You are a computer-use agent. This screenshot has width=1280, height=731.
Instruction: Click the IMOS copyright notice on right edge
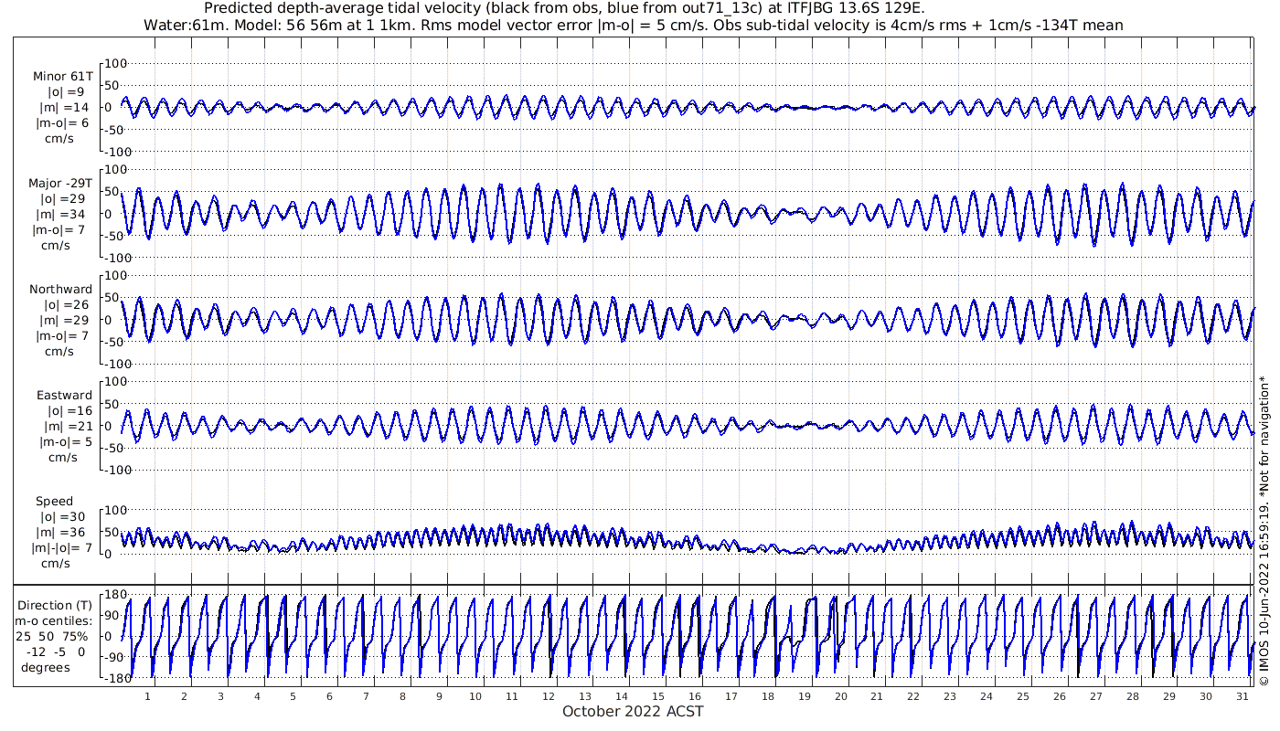click(x=1264, y=530)
